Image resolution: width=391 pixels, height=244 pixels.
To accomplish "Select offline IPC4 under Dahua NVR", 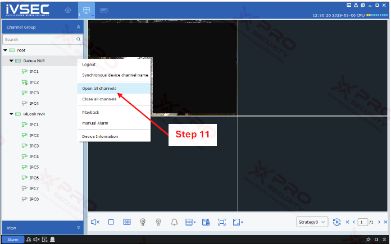I will (34, 103).
